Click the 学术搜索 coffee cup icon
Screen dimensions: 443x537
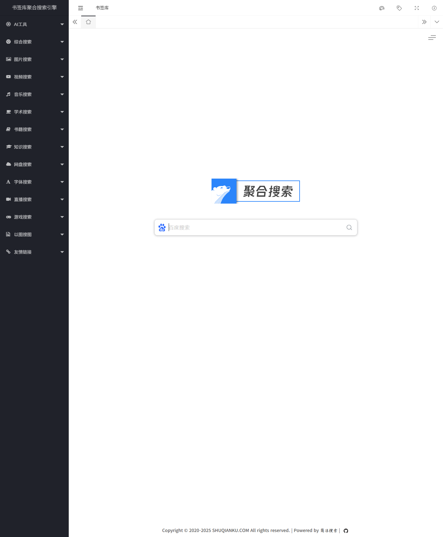pos(8,112)
